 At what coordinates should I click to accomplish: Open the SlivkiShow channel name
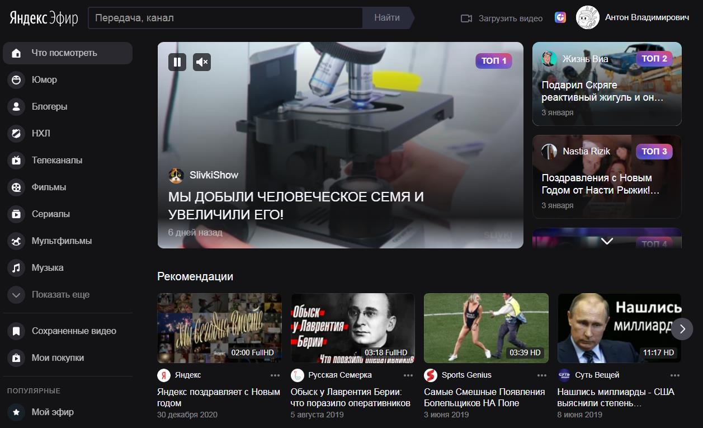point(214,175)
